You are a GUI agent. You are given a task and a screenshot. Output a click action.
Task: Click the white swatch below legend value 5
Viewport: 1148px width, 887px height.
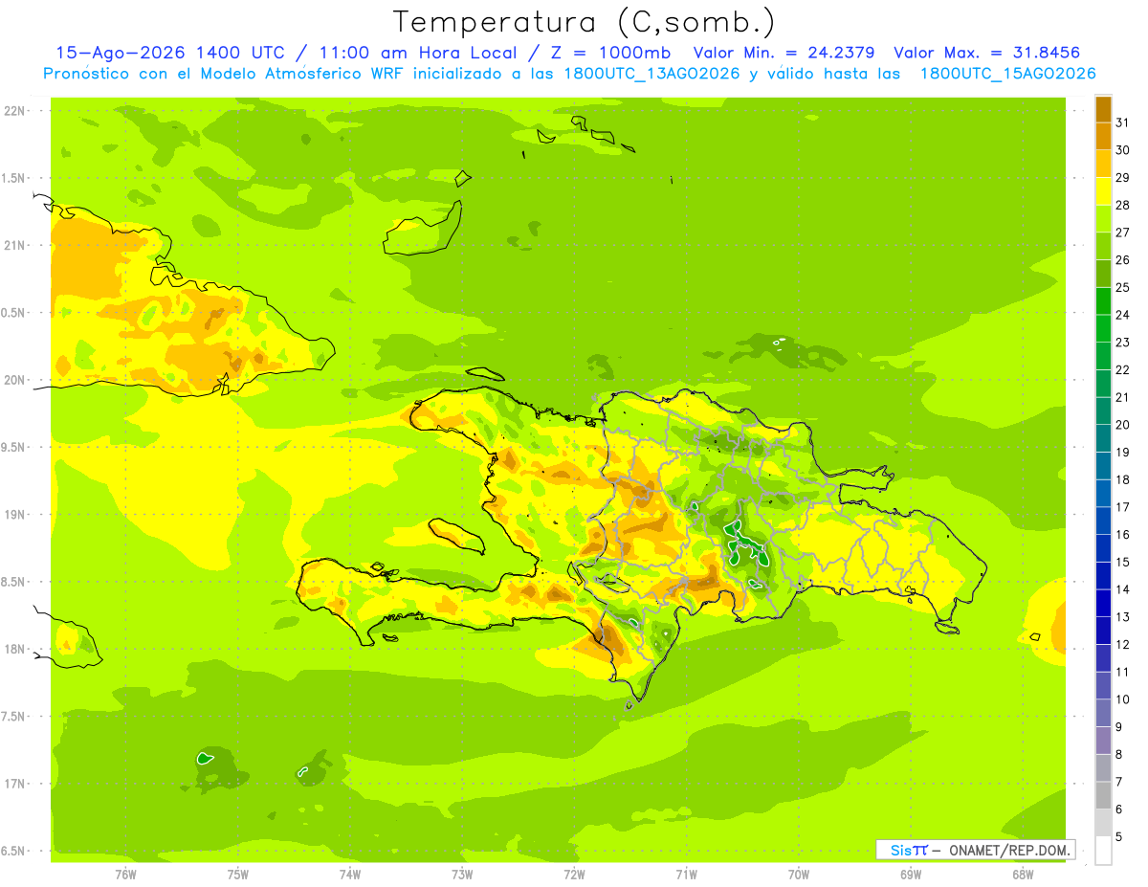click(x=1103, y=851)
